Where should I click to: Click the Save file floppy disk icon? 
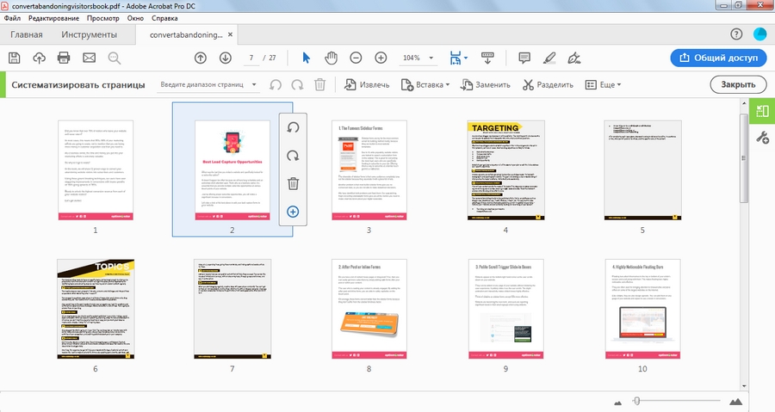[14, 58]
